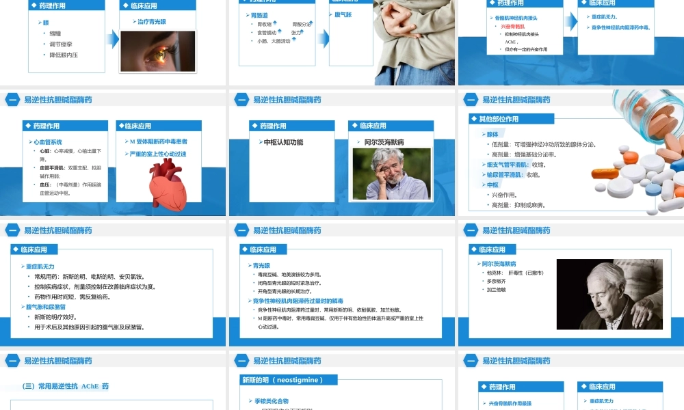Click the photo of person holding stomach

(415, 42)
